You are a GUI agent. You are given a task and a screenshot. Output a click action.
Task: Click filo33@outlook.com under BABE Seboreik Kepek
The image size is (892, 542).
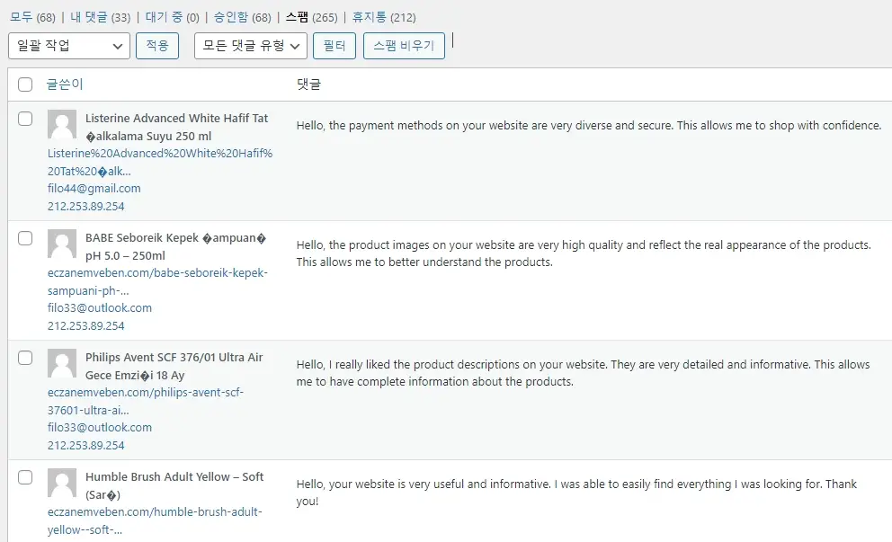[100, 307]
